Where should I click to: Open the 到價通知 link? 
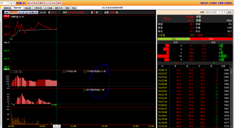tap(228, 3)
